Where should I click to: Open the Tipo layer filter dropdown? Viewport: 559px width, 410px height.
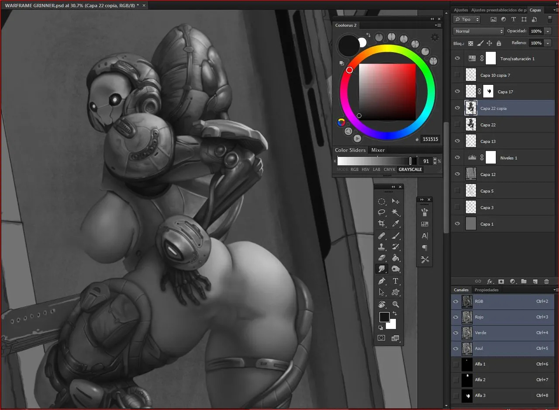(467, 19)
